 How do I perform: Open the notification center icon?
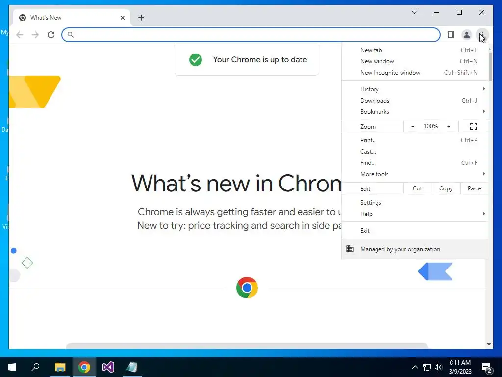(x=487, y=367)
